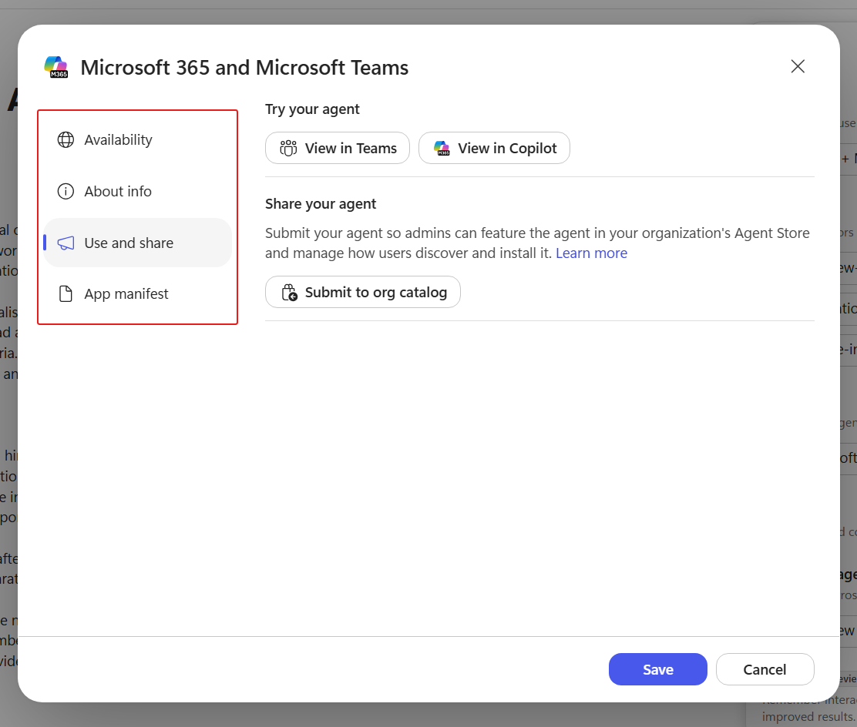The image size is (857, 727).
Task: Click the document icon beside App manifest
Action: (66, 294)
